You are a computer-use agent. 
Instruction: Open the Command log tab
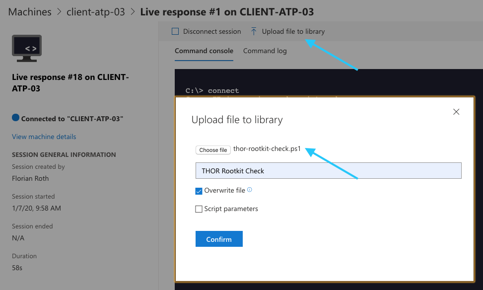pyautogui.click(x=265, y=51)
